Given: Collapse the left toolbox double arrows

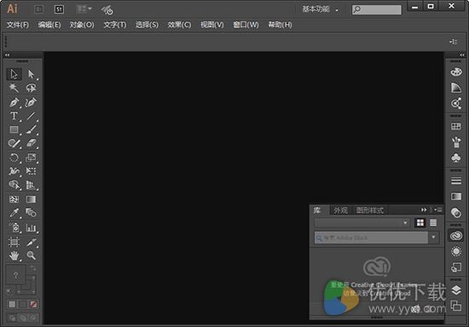Looking at the screenshot, I should point(7,55).
